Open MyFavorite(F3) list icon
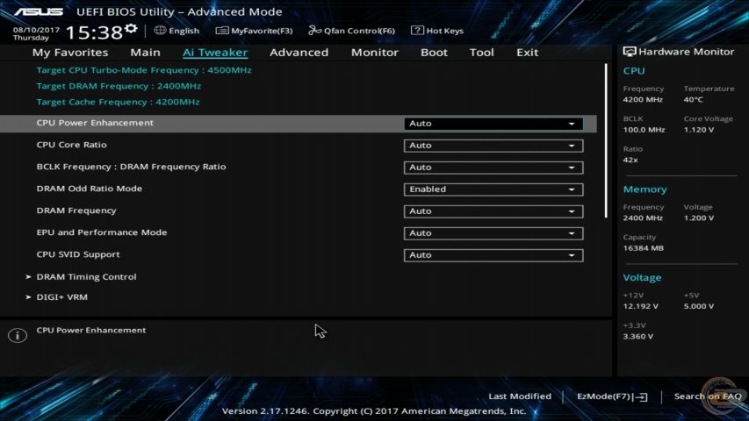 (221, 31)
